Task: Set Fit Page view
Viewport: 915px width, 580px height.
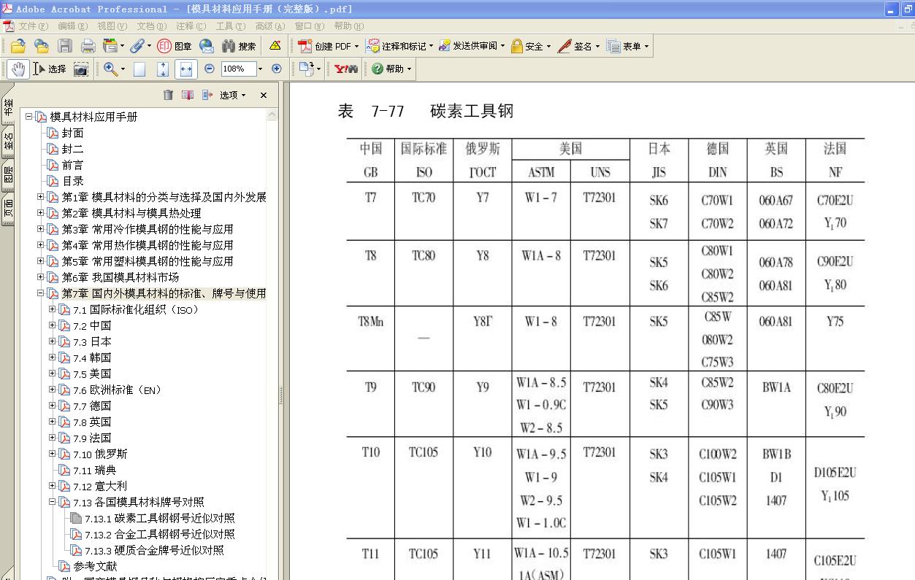Action: 163,69
